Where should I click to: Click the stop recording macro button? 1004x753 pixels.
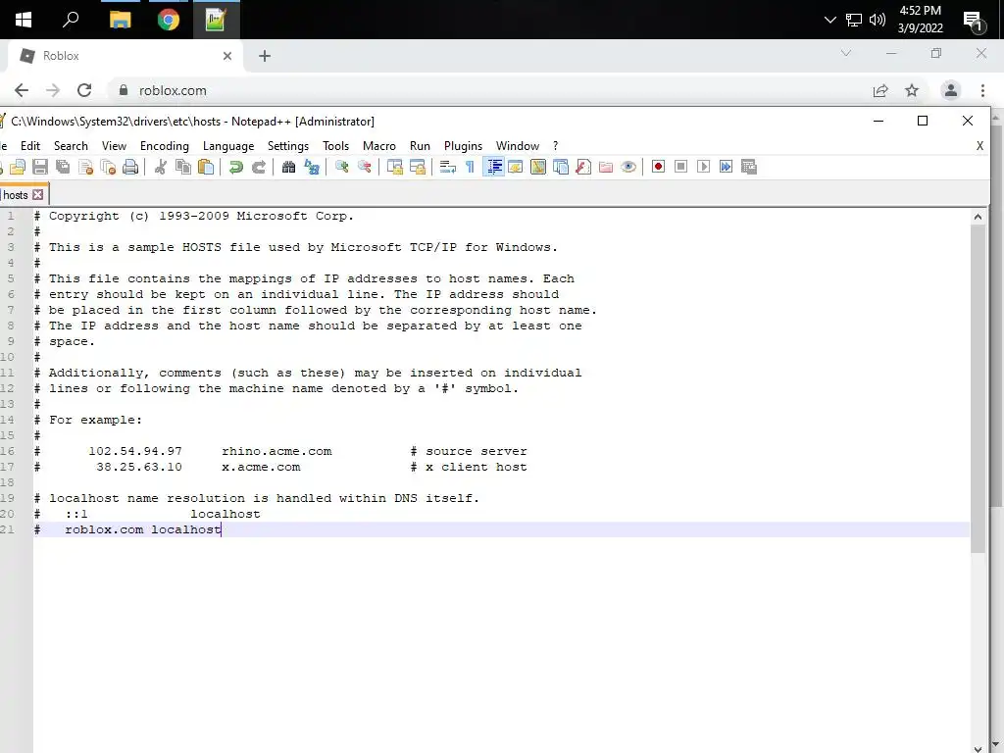click(680, 167)
